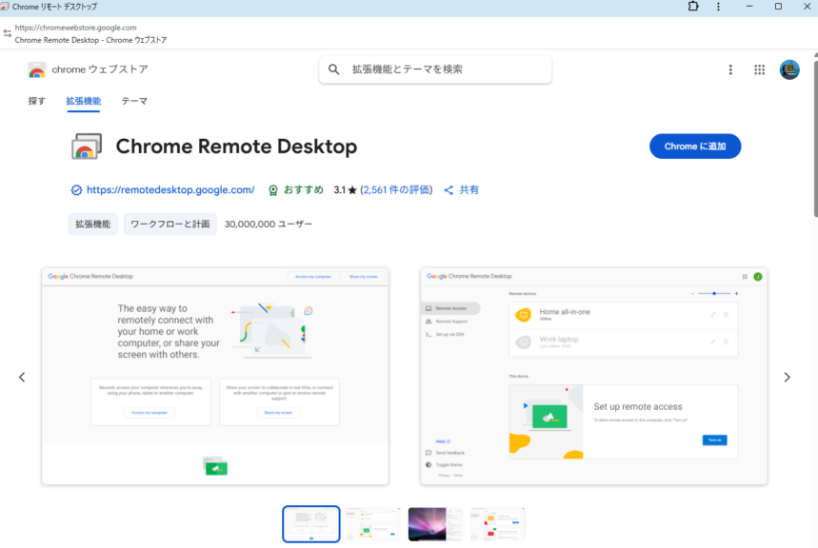The height and width of the screenshot is (548, 818).
Task: Close the Chrome リモート デスクトップ window
Action: pos(807,7)
